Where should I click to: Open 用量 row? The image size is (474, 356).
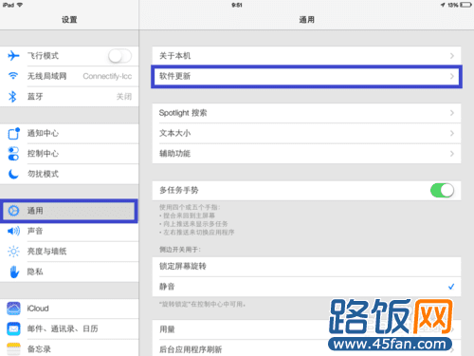click(x=306, y=329)
